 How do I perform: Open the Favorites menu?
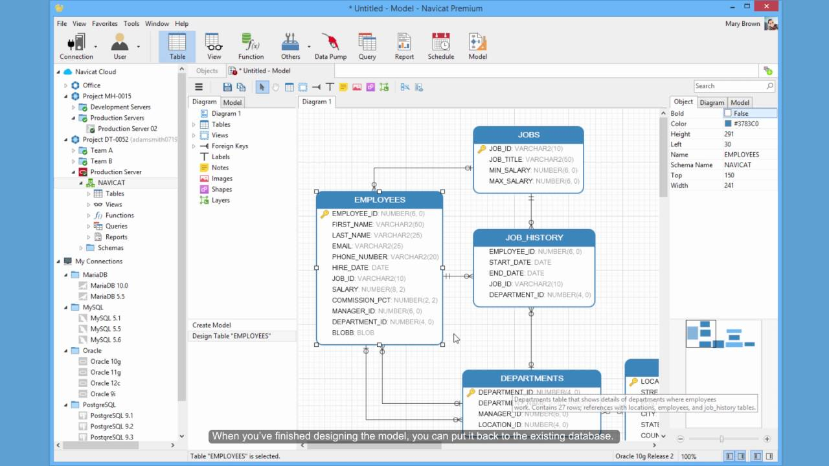pos(104,23)
